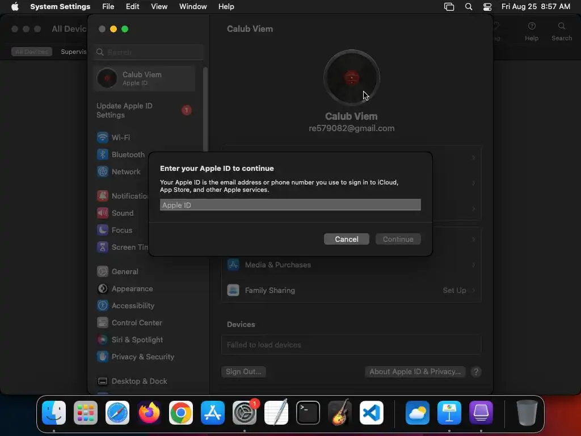Open Terminal from the Dock
This screenshot has height=436, width=581.
[308, 413]
